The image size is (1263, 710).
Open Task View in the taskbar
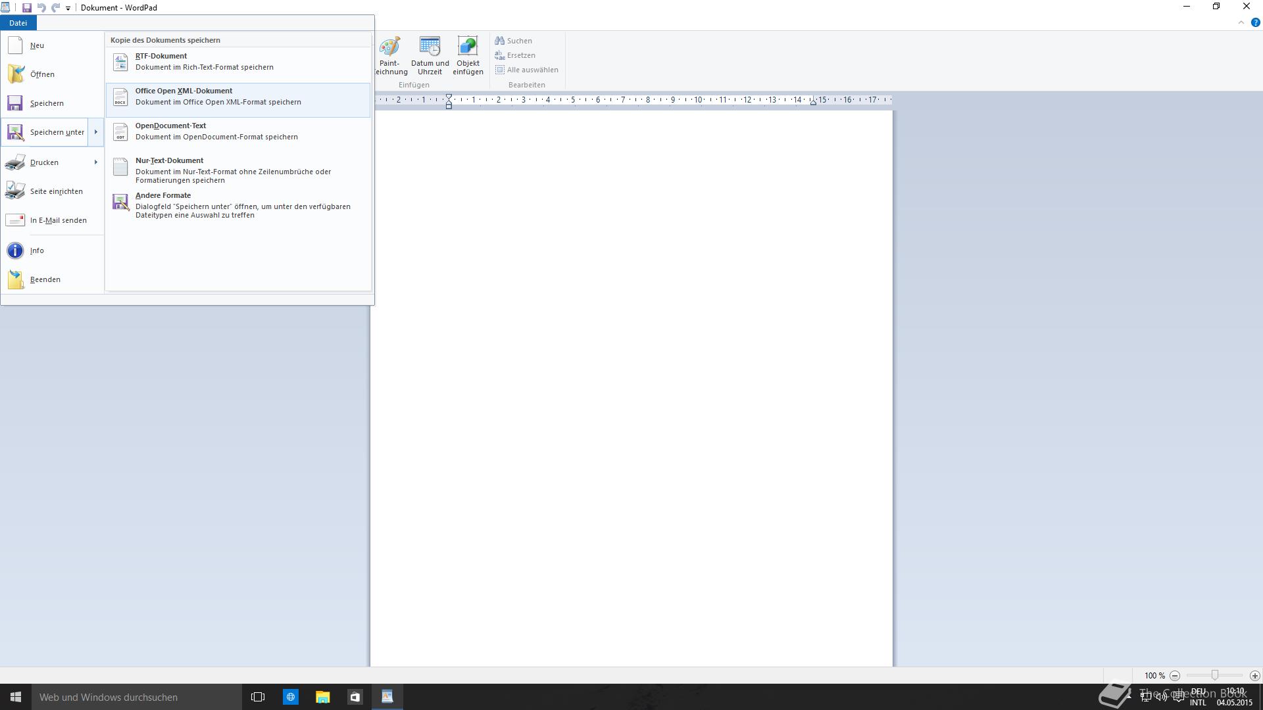[258, 697]
